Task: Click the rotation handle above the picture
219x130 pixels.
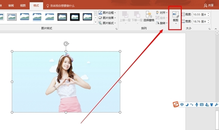Action: (x=66, y=44)
